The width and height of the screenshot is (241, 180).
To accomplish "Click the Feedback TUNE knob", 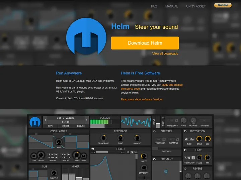I will pyautogui.click(x=120, y=138).
